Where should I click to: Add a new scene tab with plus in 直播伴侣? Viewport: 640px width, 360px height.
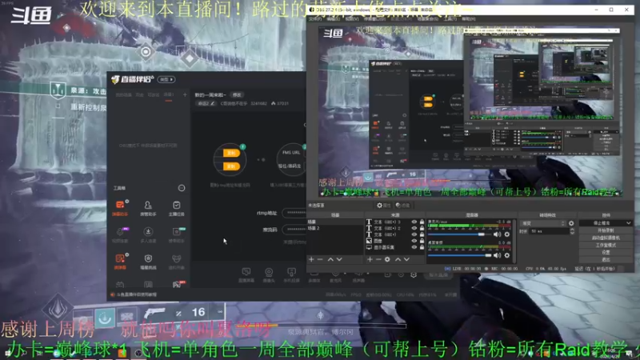[185, 94]
